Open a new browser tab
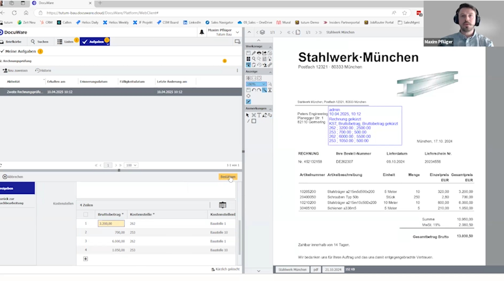The width and height of the screenshot is (504, 281). point(100,3)
